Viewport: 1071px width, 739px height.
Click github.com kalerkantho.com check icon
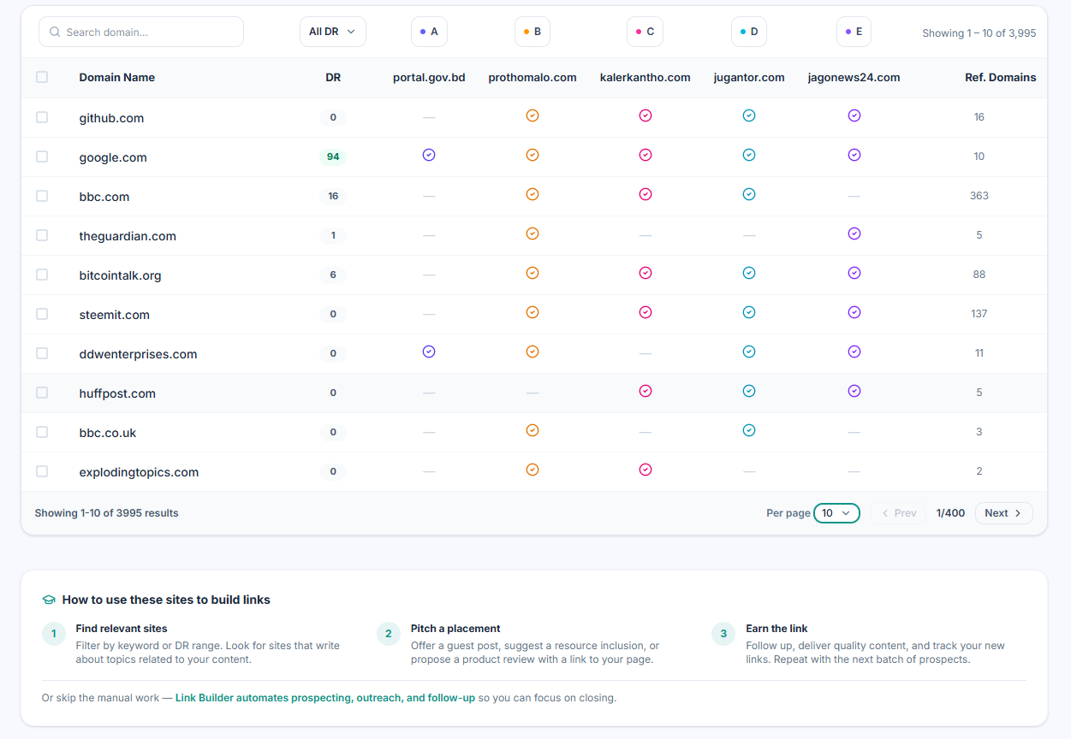click(x=646, y=115)
